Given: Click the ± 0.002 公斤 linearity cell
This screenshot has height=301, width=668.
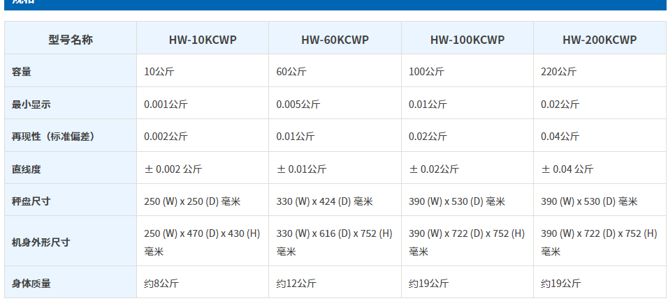Looking at the screenshot, I should coord(173,169).
